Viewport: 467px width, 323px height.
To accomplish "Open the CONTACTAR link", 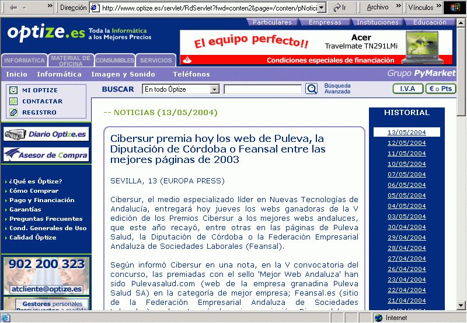I will [42, 101].
